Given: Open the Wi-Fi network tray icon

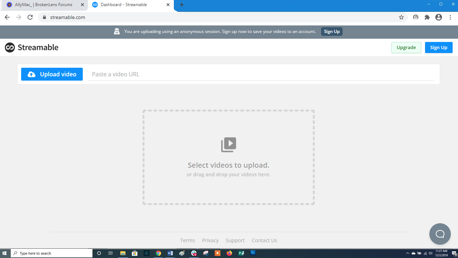Looking at the screenshot, I should click(x=425, y=253).
